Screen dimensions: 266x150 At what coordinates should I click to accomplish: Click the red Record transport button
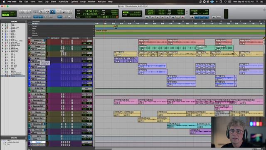[x=183, y=17]
